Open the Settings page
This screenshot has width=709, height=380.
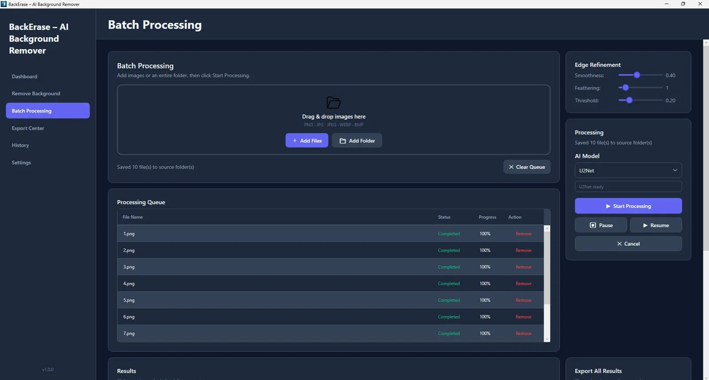click(x=48, y=163)
